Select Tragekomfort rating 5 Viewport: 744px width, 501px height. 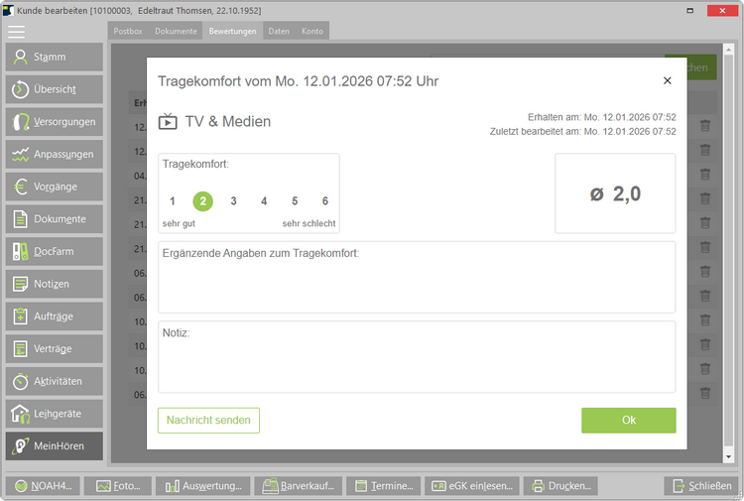tap(295, 201)
